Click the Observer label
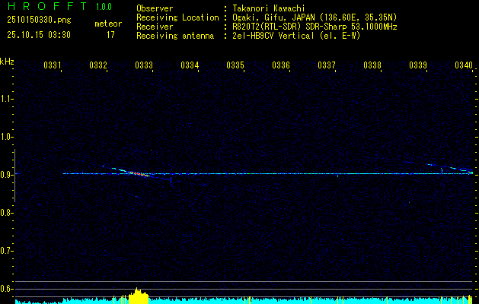The height and width of the screenshot is (304, 479). click(155, 8)
